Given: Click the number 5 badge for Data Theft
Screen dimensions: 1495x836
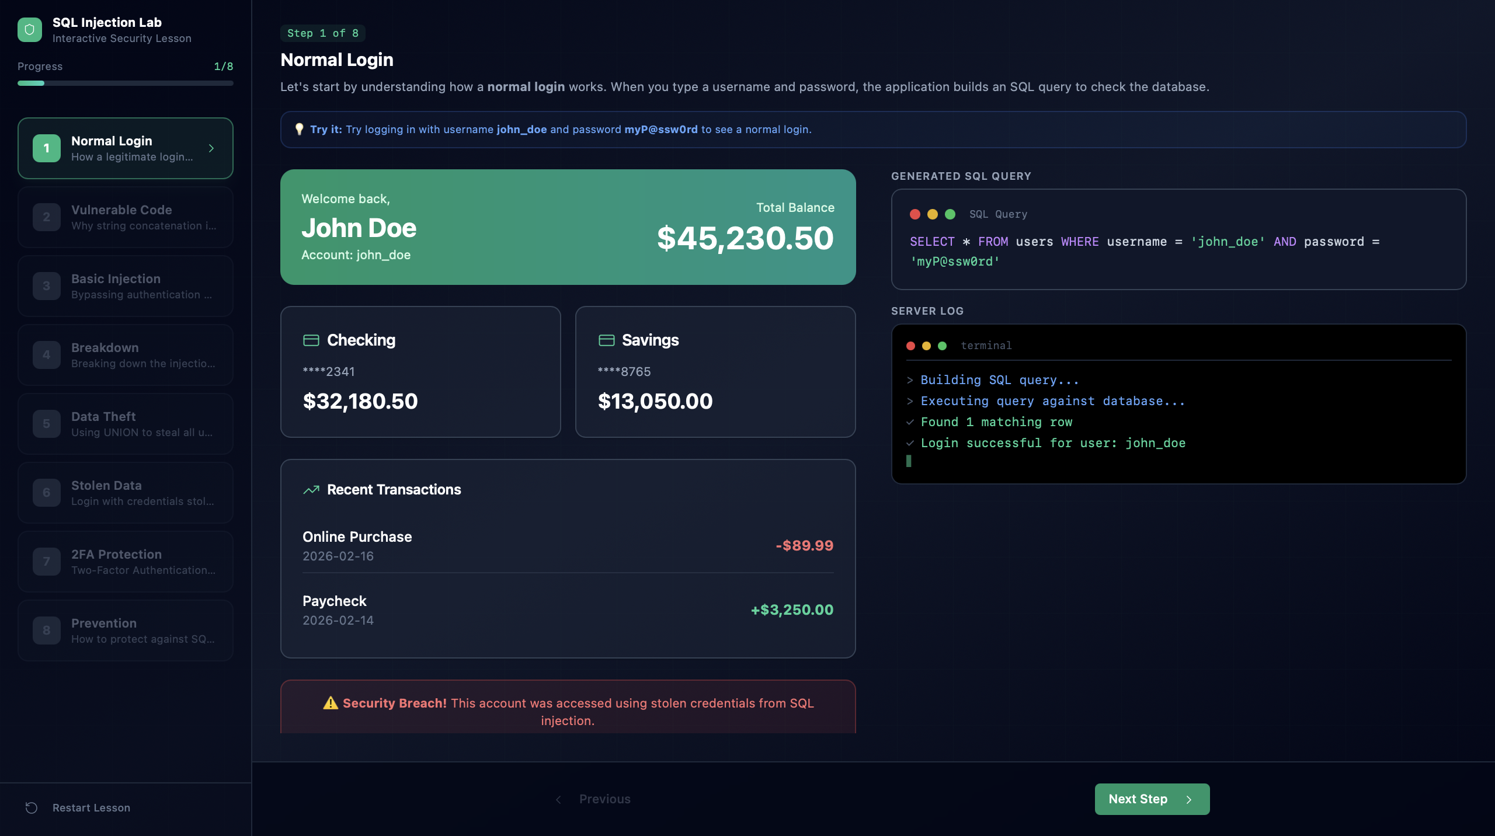Looking at the screenshot, I should tap(47, 424).
